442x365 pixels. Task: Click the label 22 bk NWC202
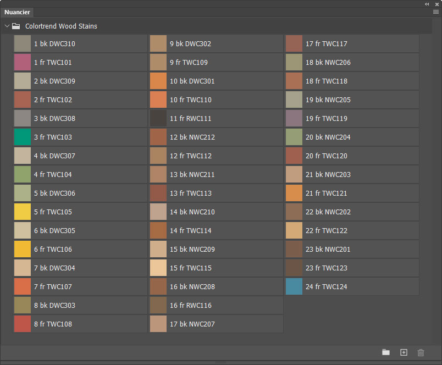[328, 212]
